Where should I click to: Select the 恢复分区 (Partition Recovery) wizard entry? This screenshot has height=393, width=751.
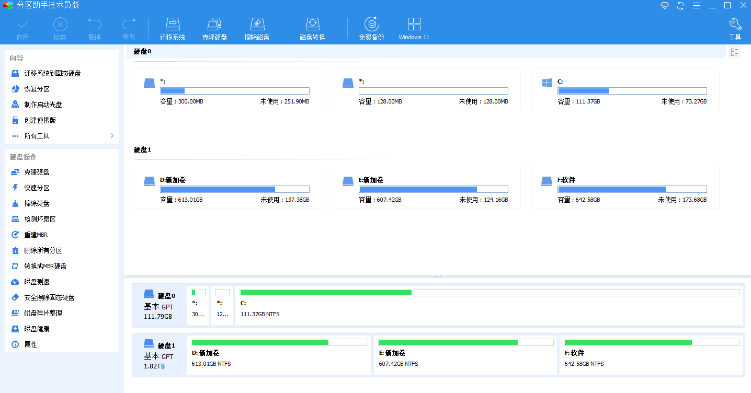click(31, 88)
